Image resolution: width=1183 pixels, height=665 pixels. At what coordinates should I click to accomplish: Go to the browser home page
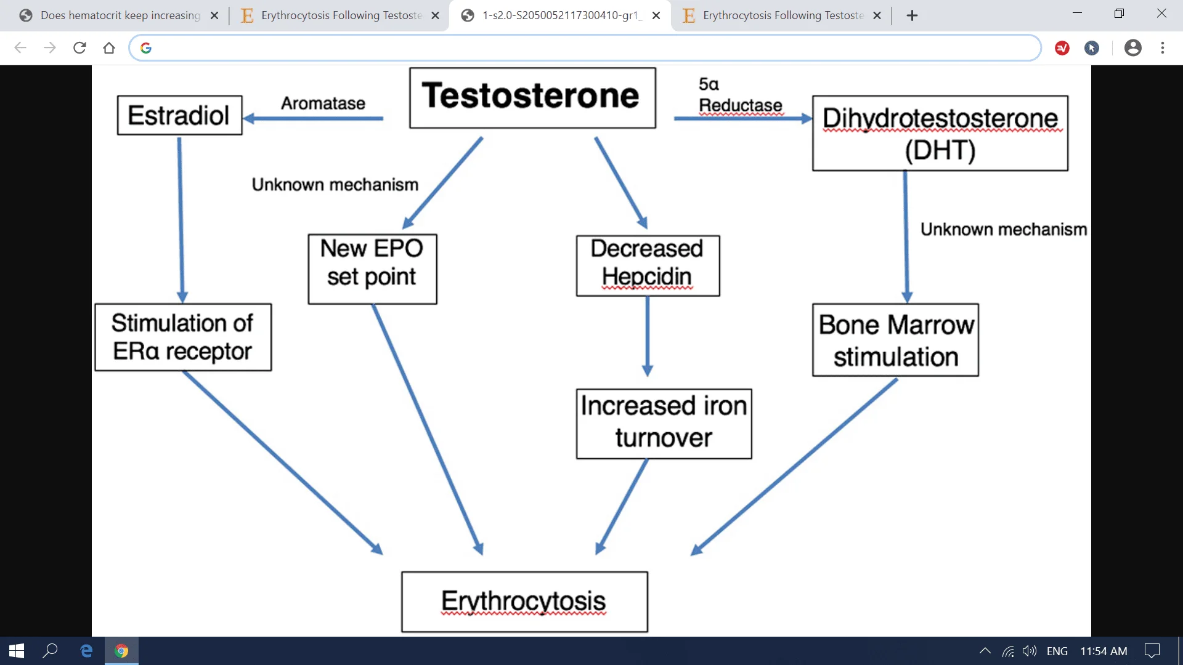click(x=109, y=48)
